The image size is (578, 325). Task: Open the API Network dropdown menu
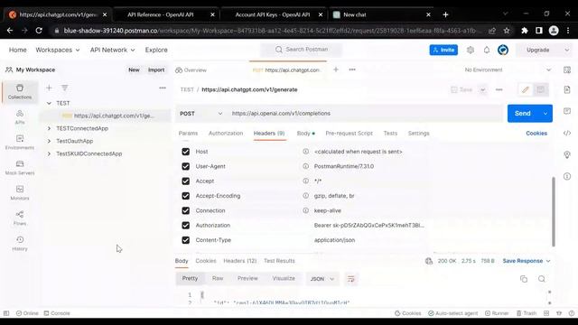112,50
